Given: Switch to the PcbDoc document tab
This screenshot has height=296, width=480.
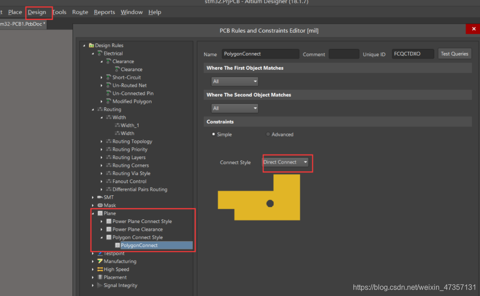Looking at the screenshot, I should pyautogui.click(x=23, y=24).
